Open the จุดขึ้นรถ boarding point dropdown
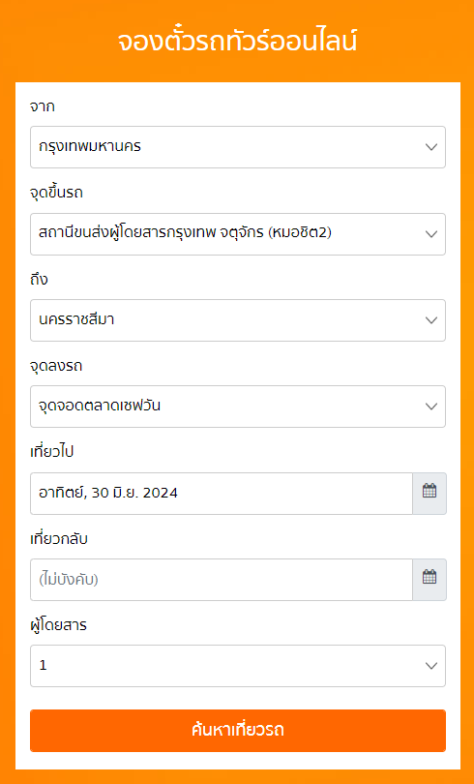Viewport: 474px width, 784px height. [x=238, y=234]
